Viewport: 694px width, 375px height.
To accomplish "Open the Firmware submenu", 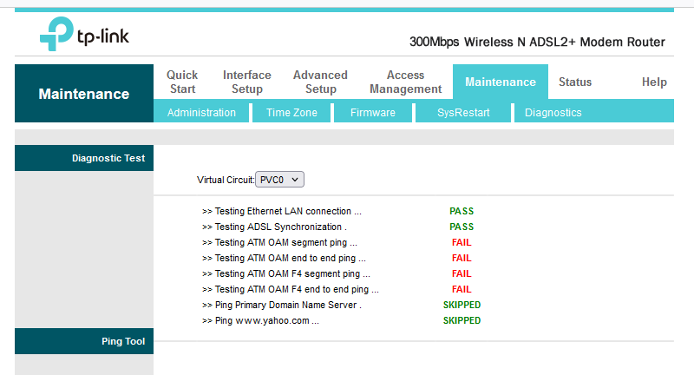I will (x=372, y=112).
